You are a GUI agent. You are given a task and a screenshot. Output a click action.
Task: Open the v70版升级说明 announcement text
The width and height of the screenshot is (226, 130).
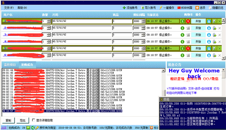[193, 91]
